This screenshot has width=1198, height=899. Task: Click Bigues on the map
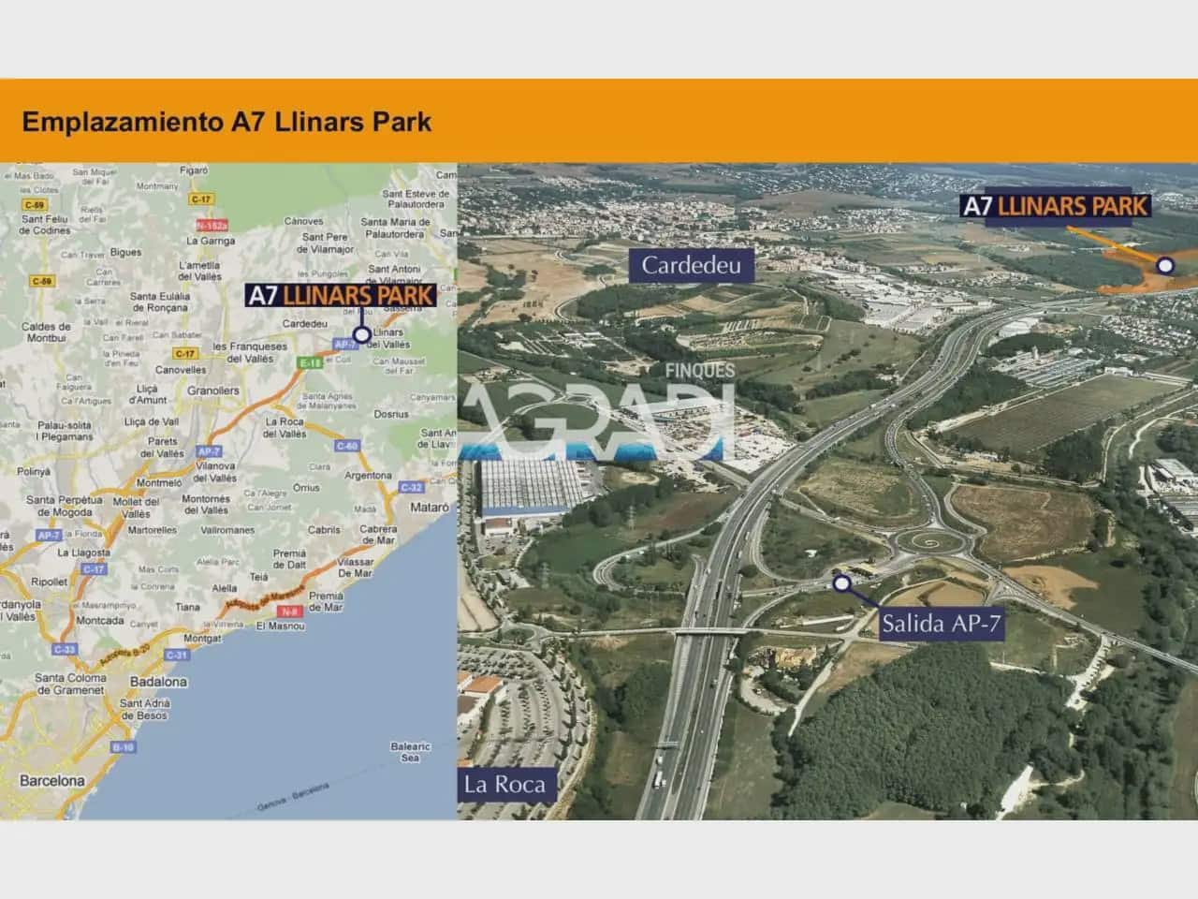[126, 253]
